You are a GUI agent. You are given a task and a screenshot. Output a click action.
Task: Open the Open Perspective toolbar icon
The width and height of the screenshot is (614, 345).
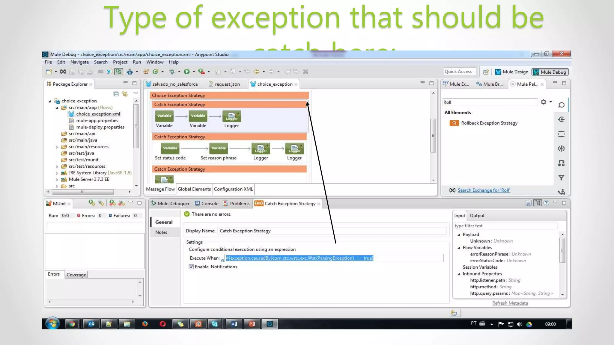point(486,72)
